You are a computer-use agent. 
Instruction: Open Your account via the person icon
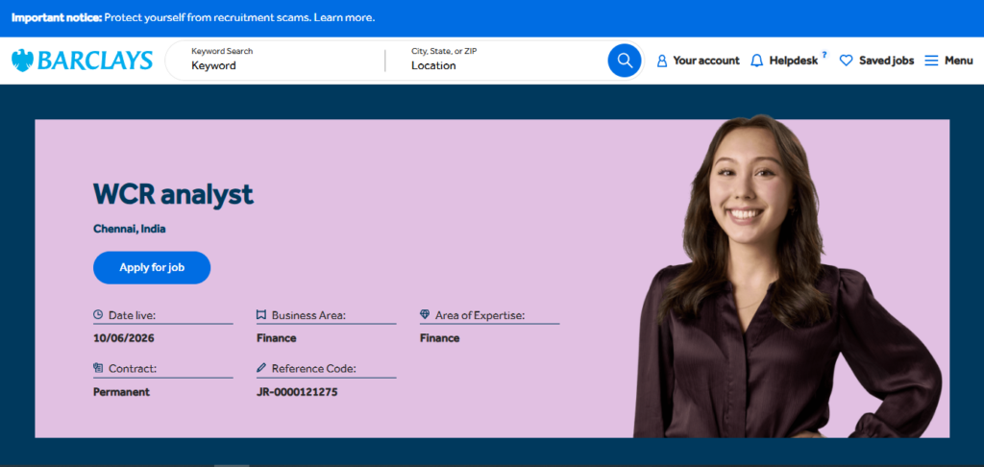[661, 61]
